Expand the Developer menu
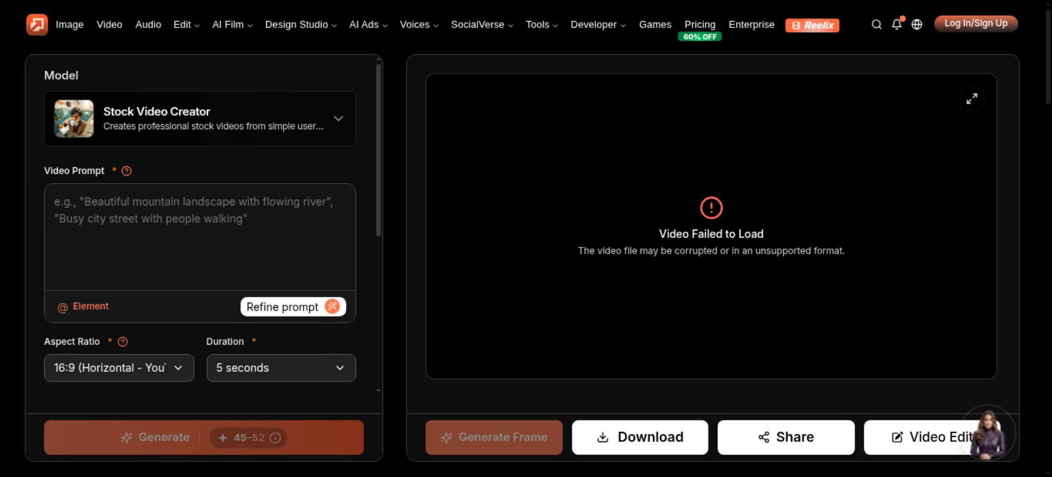1052x477 pixels. (598, 25)
